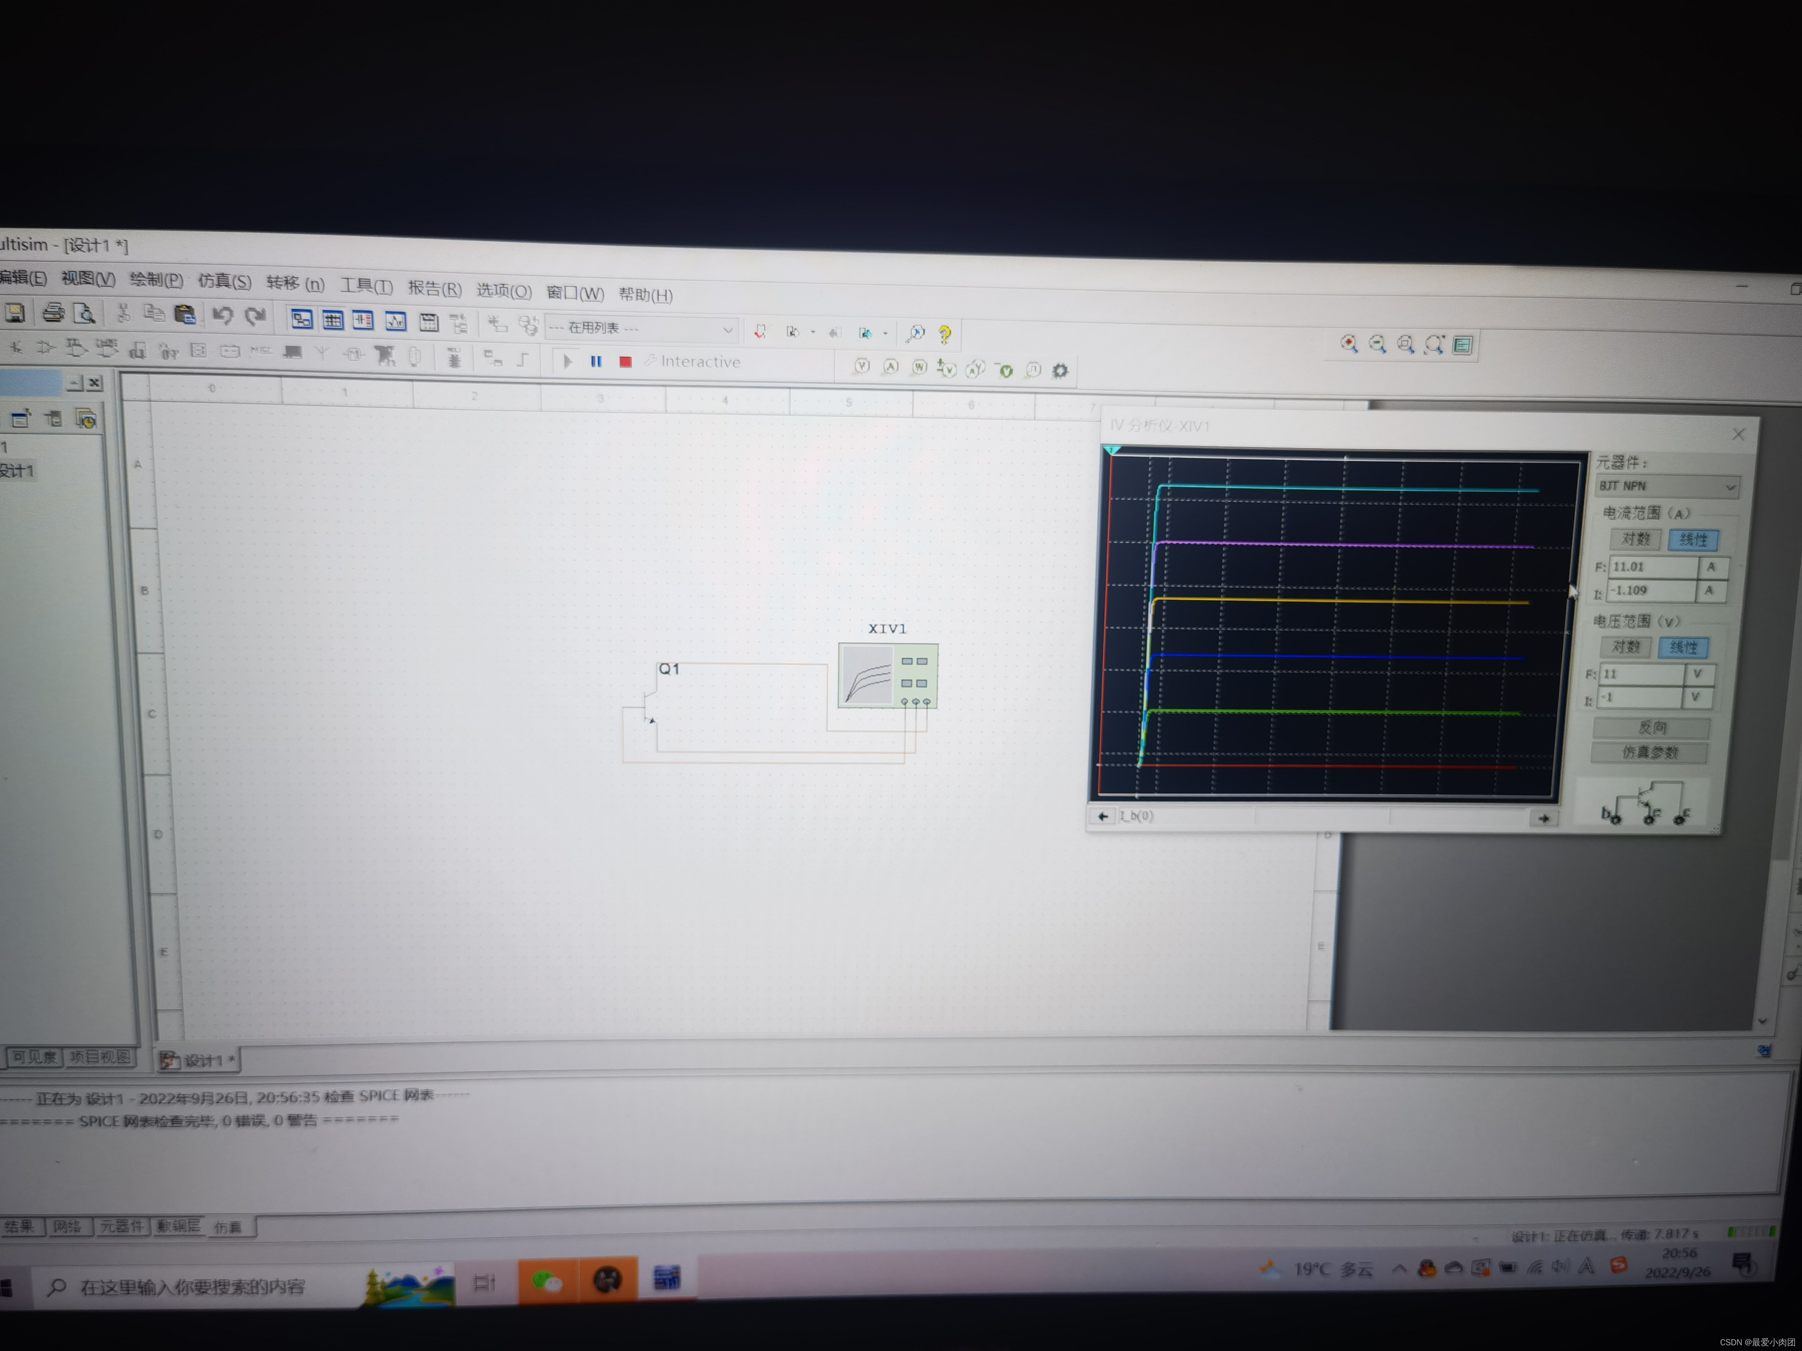The image size is (1802, 1351).
Task: Open the 选项(O) menu
Action: pos(503,291)
